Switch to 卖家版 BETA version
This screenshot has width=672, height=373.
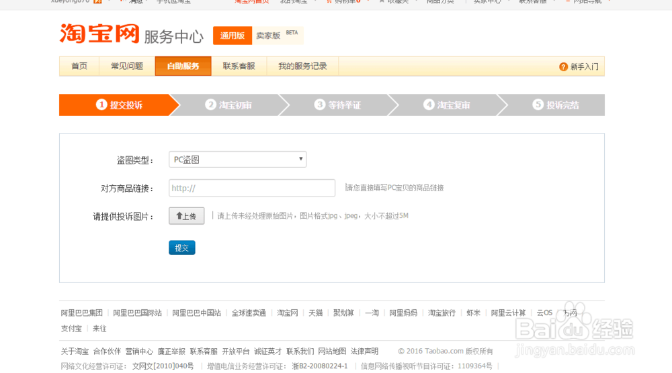point(278,36)
